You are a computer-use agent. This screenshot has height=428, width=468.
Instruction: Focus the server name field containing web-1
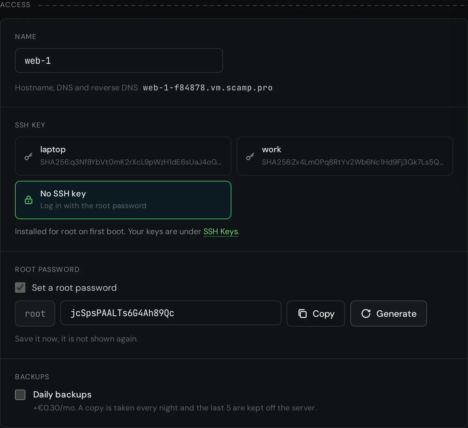[x=119, y=60]
